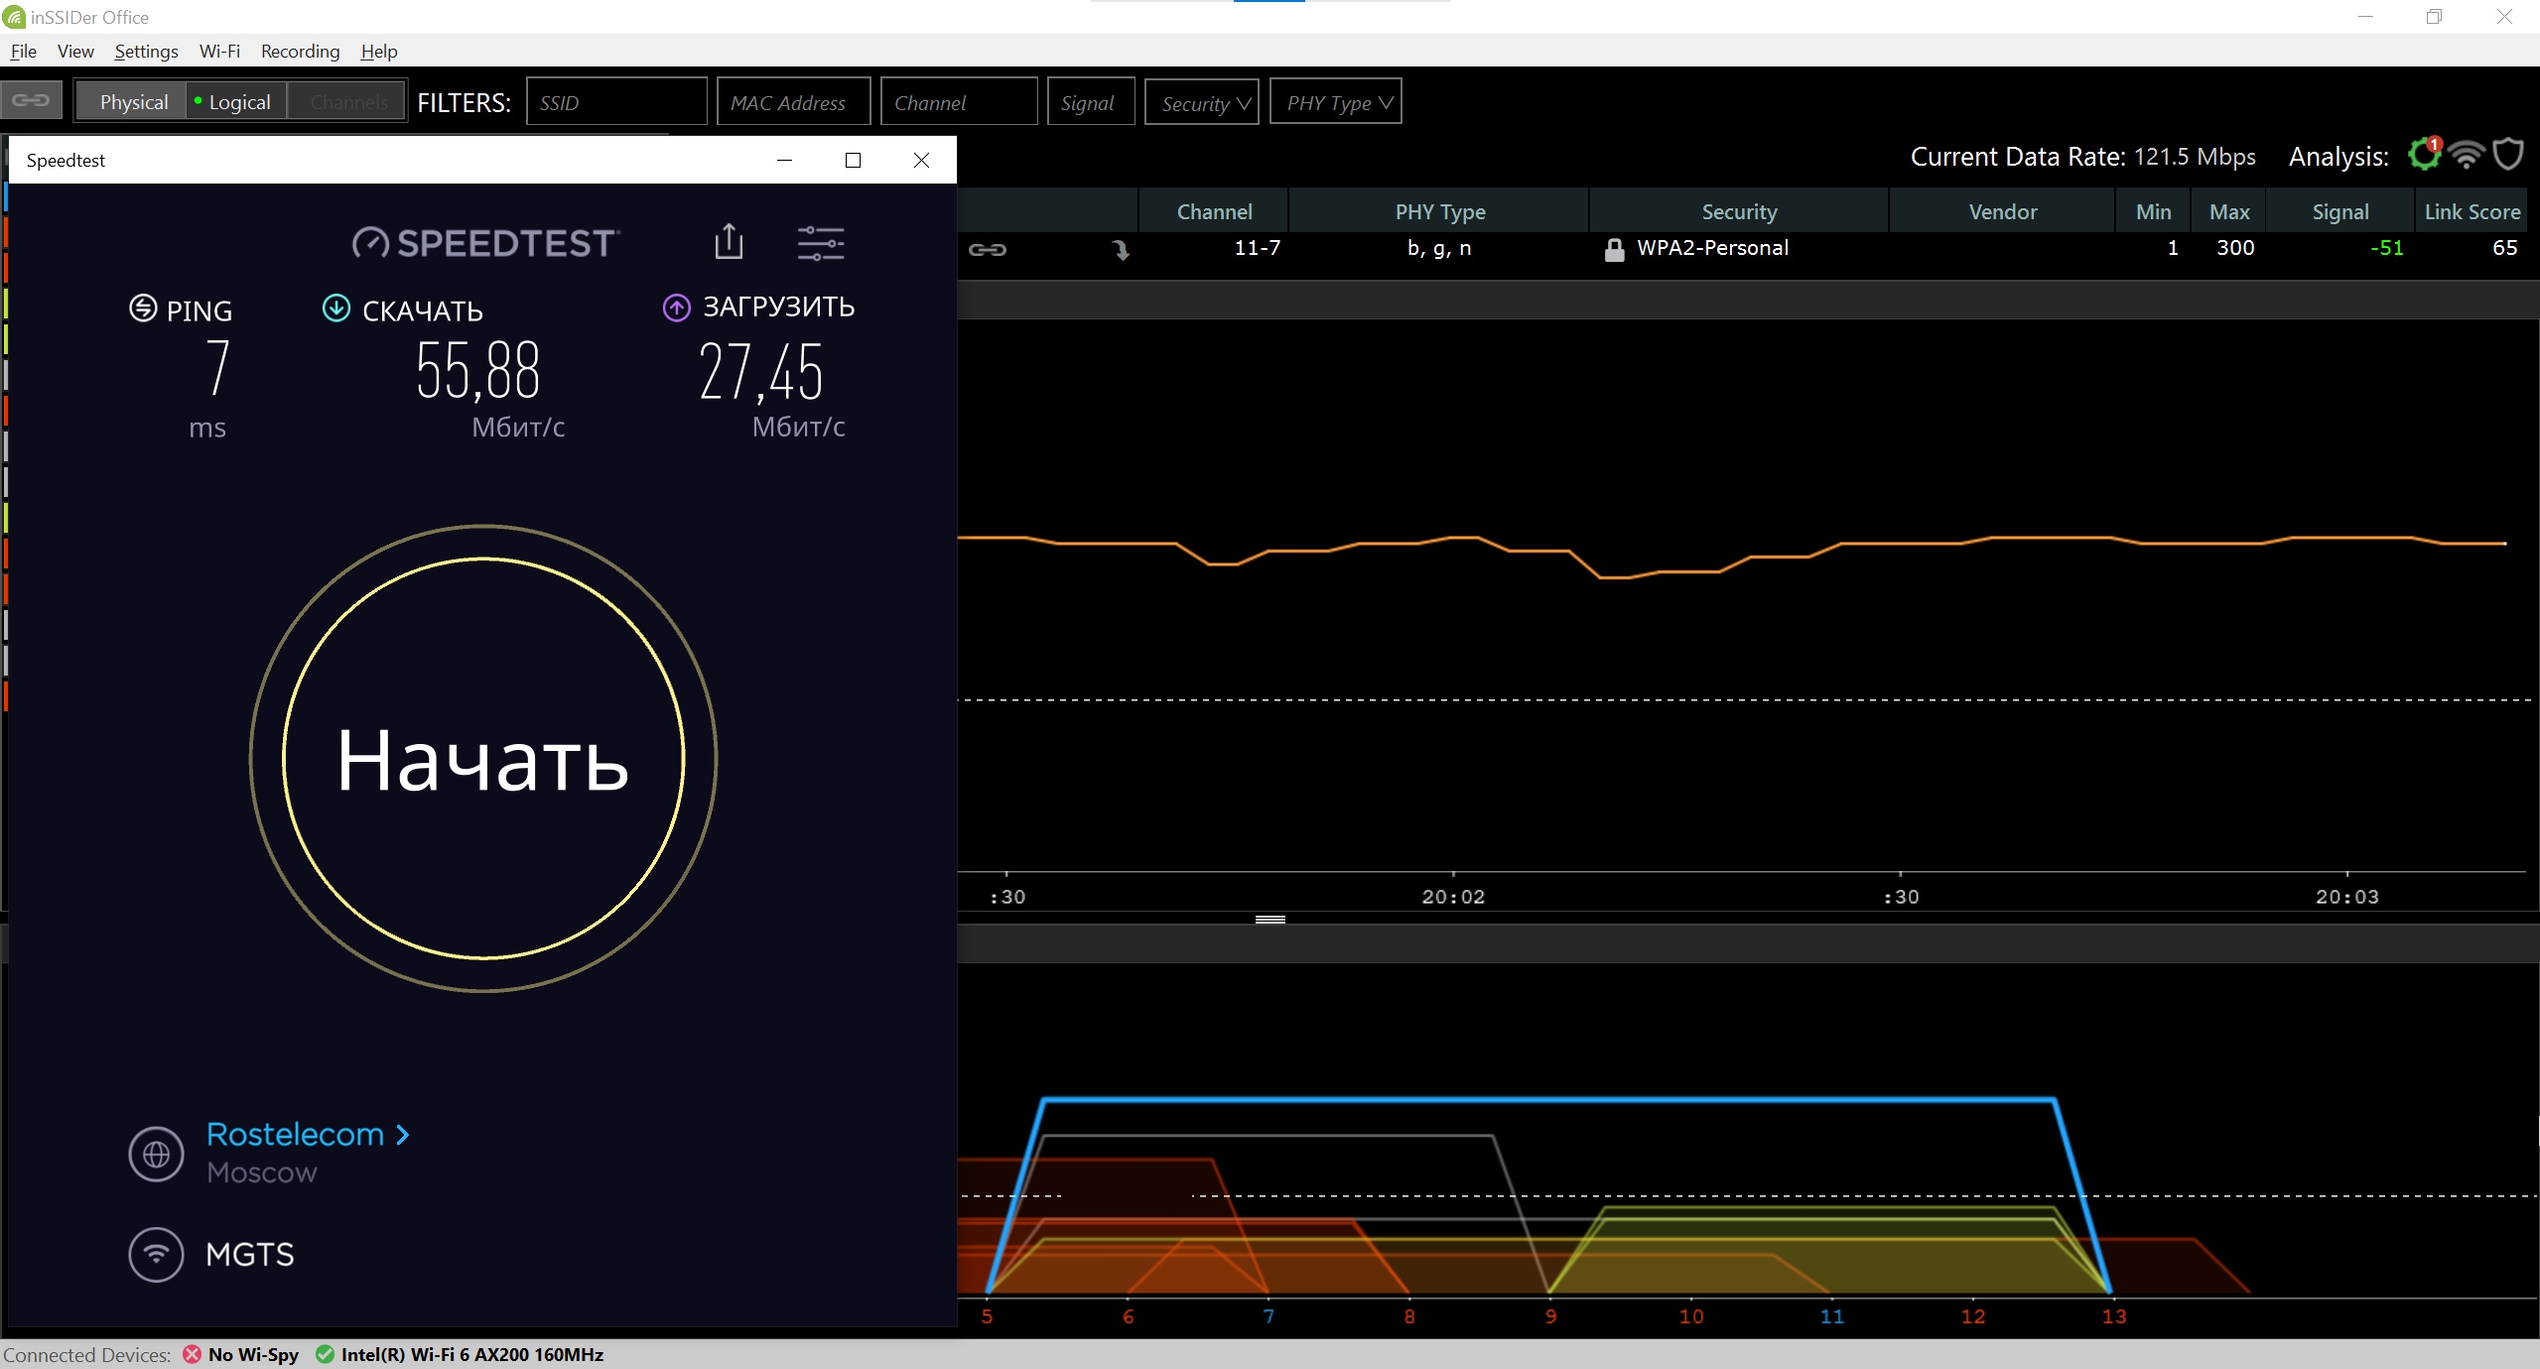Viewport: 2540px width, 1369px height.
Task: Click the globe server icon beside Rostelecom
Action: click(156, 1154)
